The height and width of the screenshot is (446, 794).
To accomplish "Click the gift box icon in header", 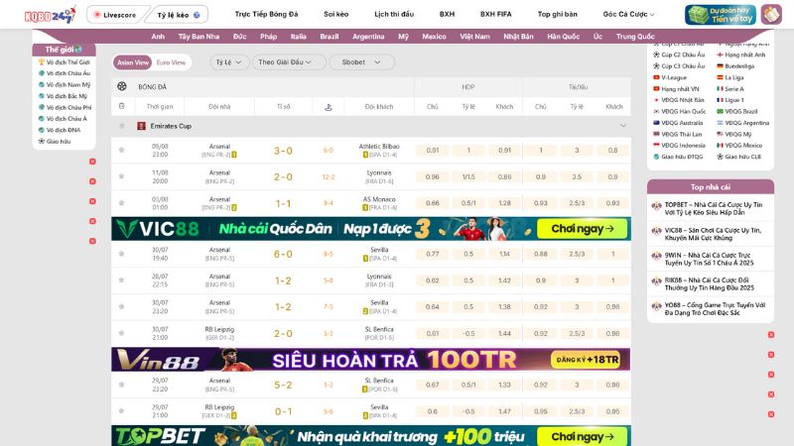I will pyautogui.click(x=769, y=15).
